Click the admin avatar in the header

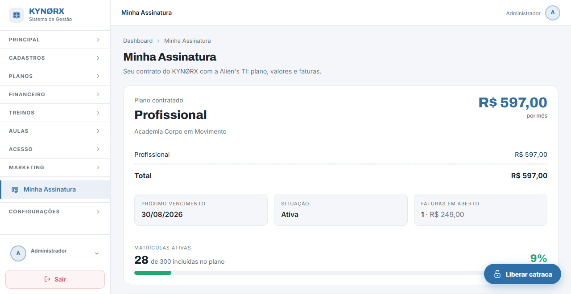tap(553, 13)
